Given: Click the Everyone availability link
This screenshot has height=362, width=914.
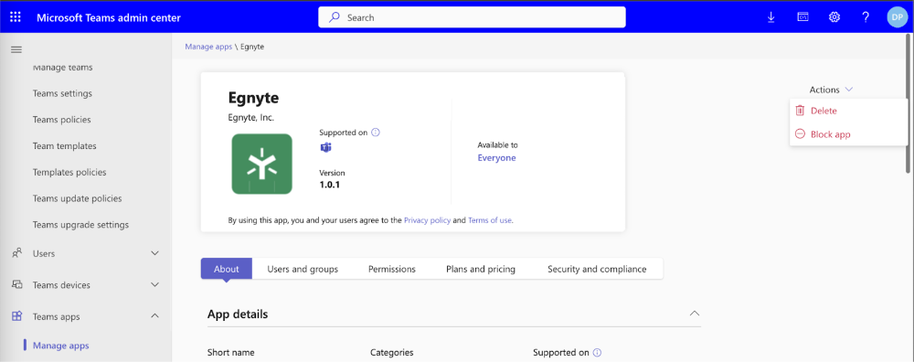Looking at the screenshot, I should (x=496, y=158).
